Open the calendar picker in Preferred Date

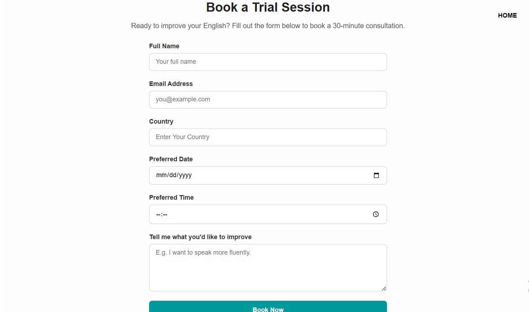376,175
